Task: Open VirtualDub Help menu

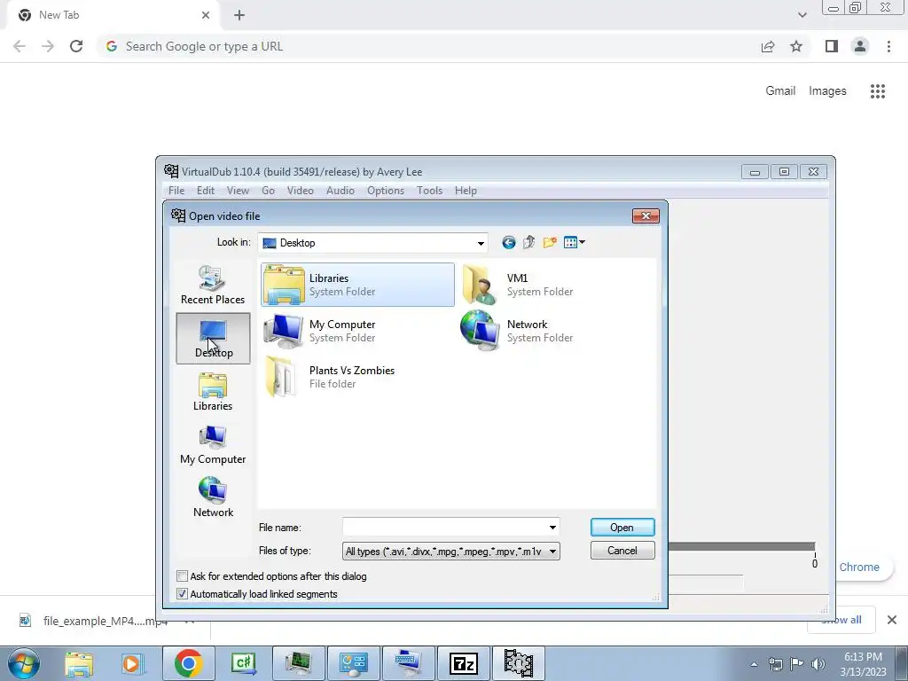Action: [466, 191]
